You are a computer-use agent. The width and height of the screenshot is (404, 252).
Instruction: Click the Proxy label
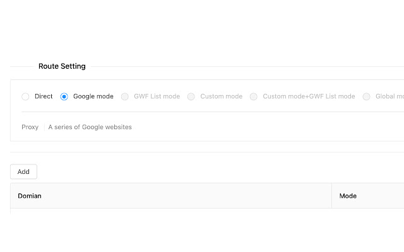click(x=30, y=127)
